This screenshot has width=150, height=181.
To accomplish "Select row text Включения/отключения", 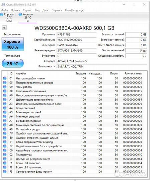I will pos(31,91).
